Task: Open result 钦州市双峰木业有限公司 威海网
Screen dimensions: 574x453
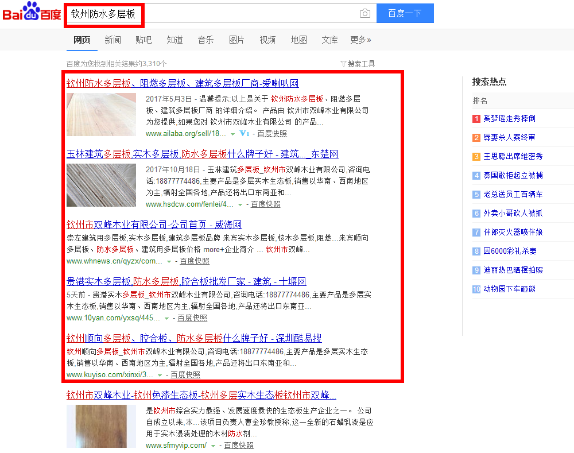Action: pyautogui.click(x=154, y=224)
